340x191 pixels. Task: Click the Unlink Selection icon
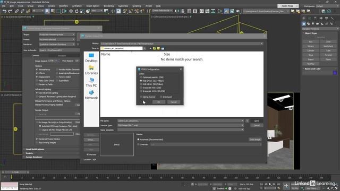[22, 11]
